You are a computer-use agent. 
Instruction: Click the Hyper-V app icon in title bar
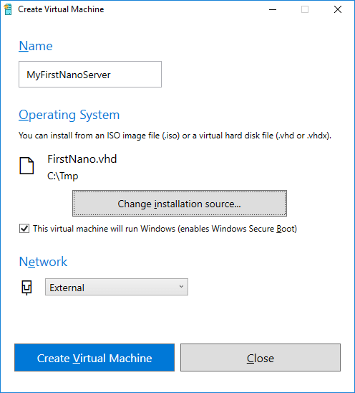(8, 9)
